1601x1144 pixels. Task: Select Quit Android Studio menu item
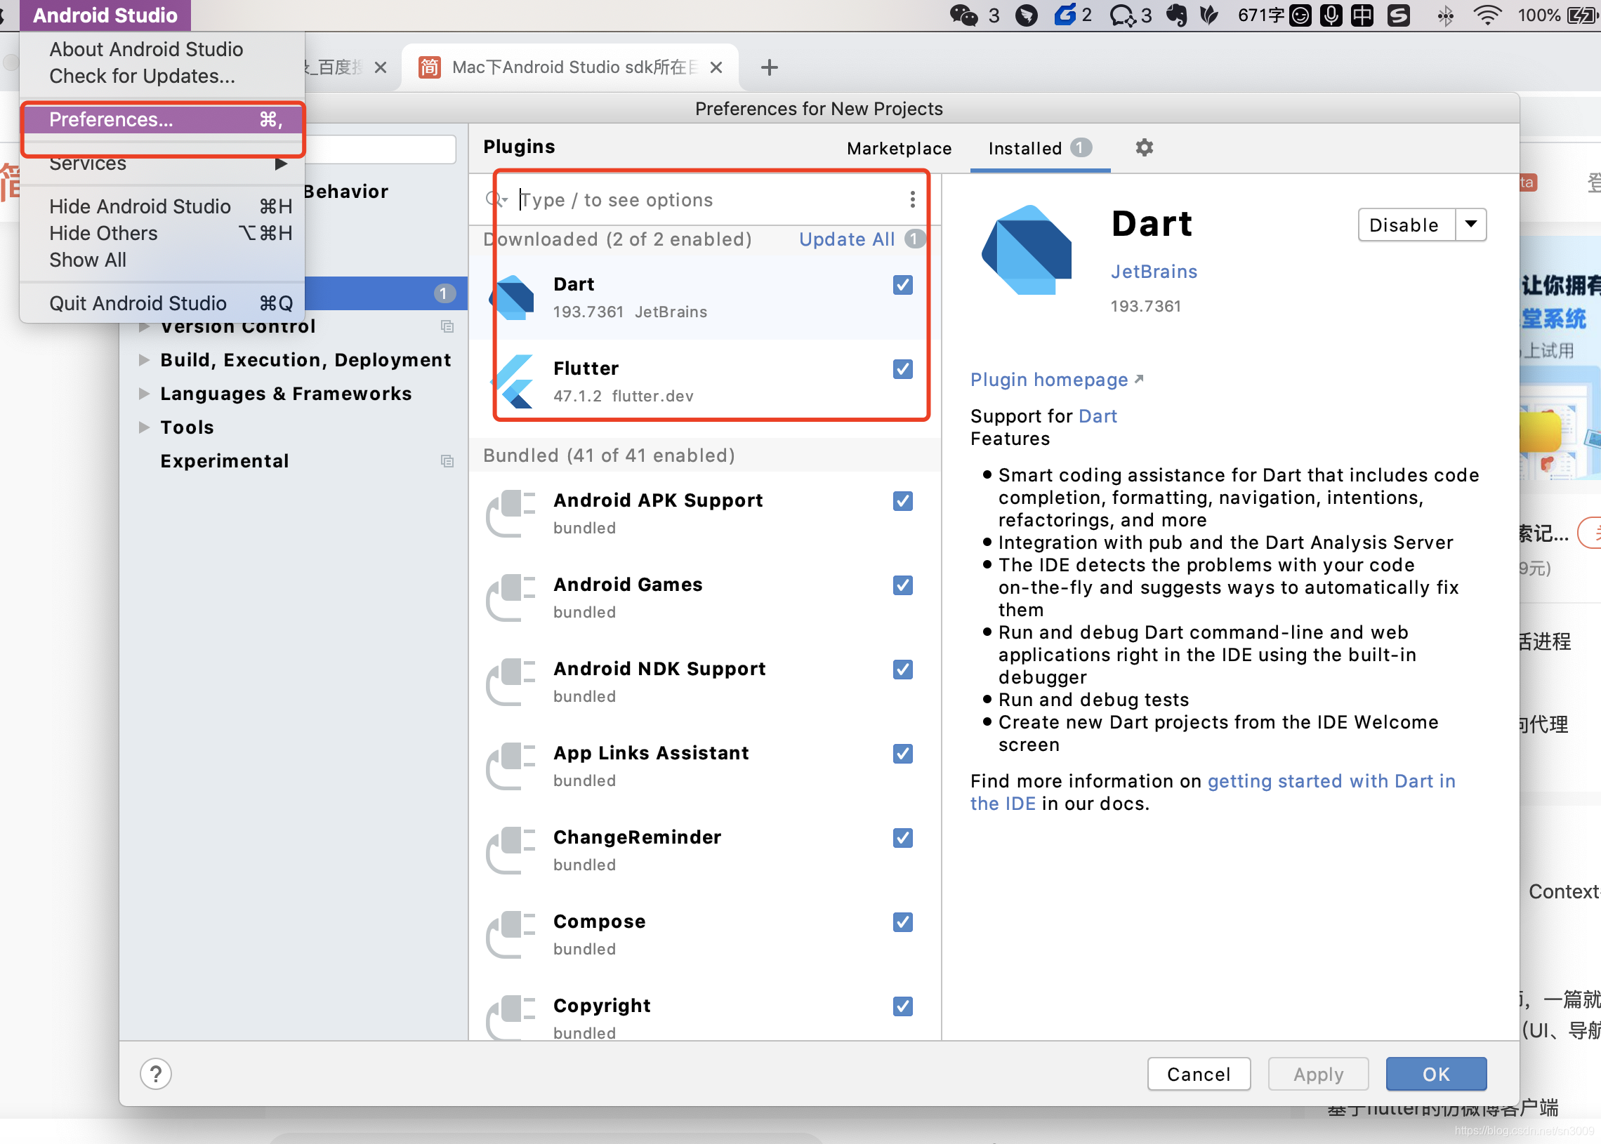[163, 304]
